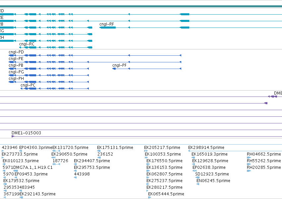Screen dimensions: 282x199
Task: Select EST EK294407.5prime
Action: [92, 161]
